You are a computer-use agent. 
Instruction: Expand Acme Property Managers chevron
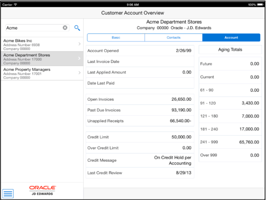click(79, 73)
